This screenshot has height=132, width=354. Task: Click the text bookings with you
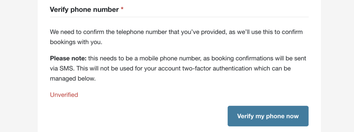(x=76, y=42)
